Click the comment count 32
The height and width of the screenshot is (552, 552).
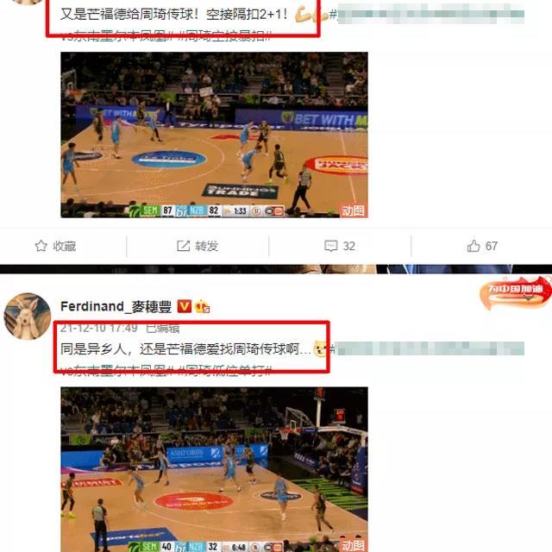(x=348, y=246)
